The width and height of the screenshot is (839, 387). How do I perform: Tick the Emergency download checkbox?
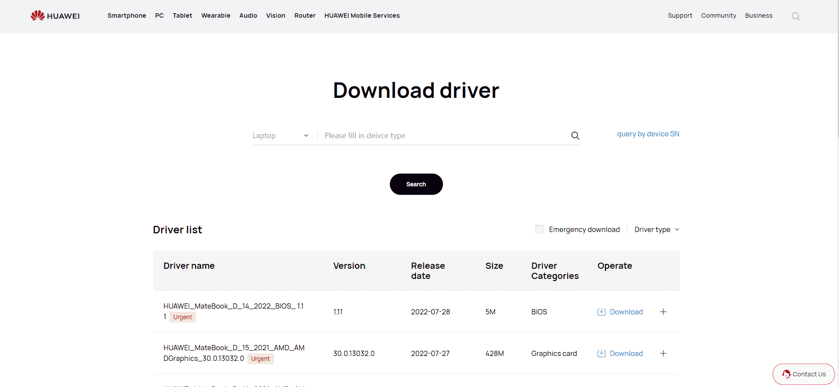539,229
